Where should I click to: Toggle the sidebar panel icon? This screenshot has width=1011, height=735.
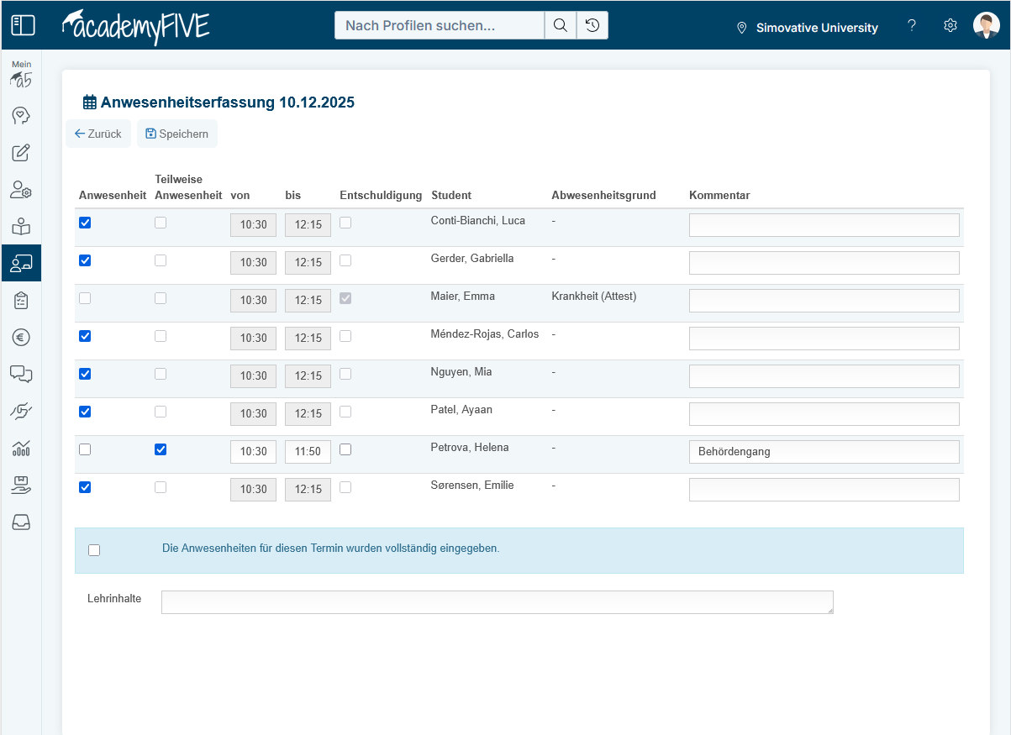click(23, 25)
